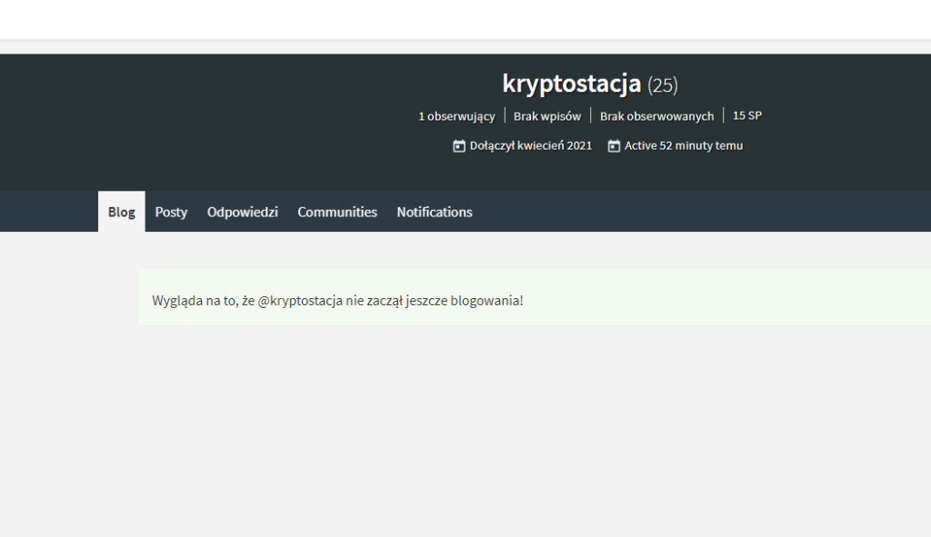Click the calendar icon beside 'Active 52 minuty temu'
Image resolution: width=931 pixels, height=537 pixels.
[x=614, y=146]
